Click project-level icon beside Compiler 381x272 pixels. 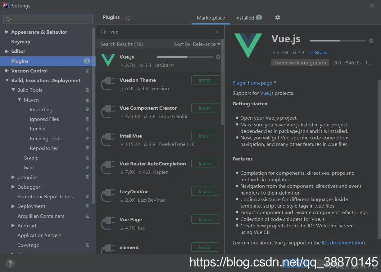click(x=87, y=177)
